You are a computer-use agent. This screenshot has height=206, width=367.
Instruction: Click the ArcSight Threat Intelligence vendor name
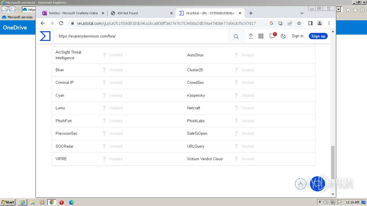click(69, 55)
